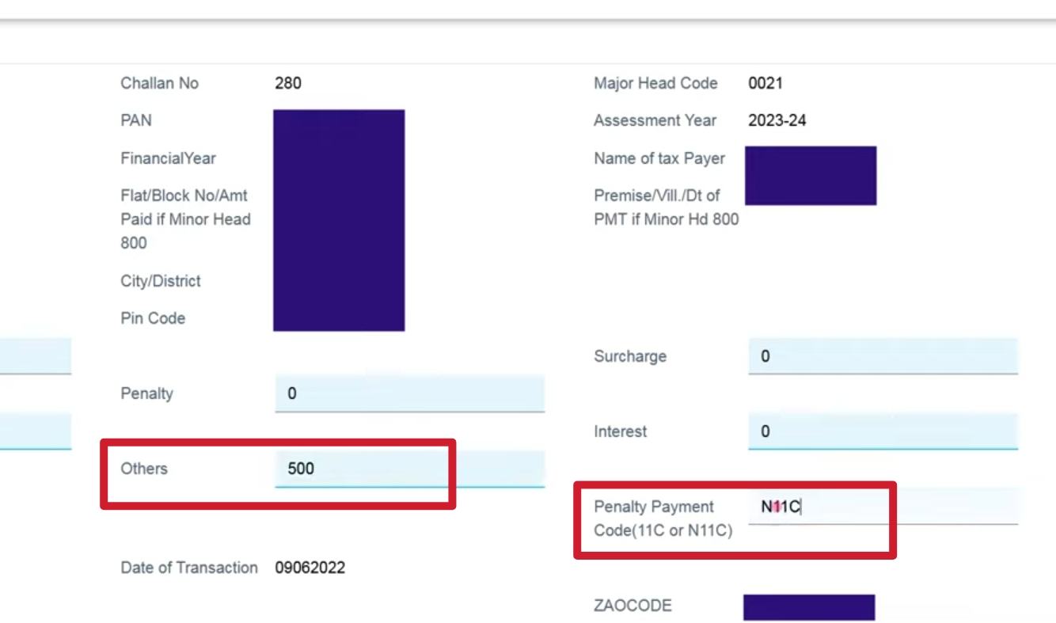Click the Penalty Payment Code(11C or N11C) label
Viewport: 1056px width, 623px height.
click(x=663, y=519)
